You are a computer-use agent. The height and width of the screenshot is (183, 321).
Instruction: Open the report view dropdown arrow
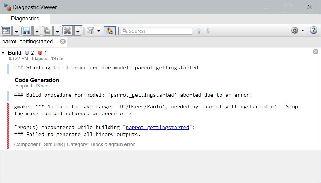point(16,31)
